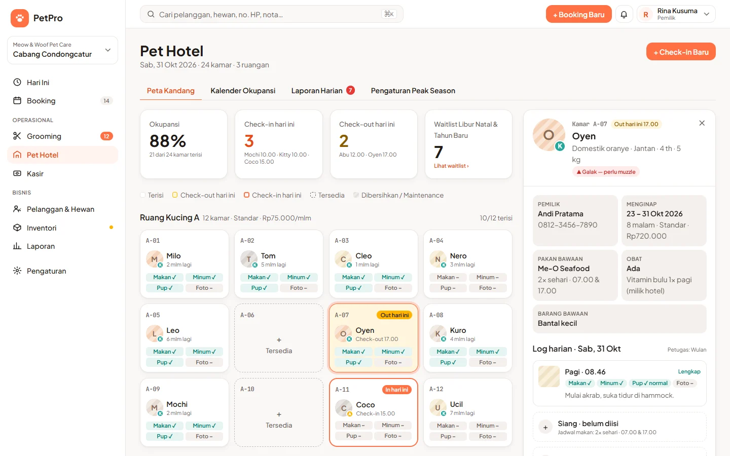This screenshot has width=730, height=456.
Task: Click Oyen's avatar in the detail panel
Action: point(549,135)
